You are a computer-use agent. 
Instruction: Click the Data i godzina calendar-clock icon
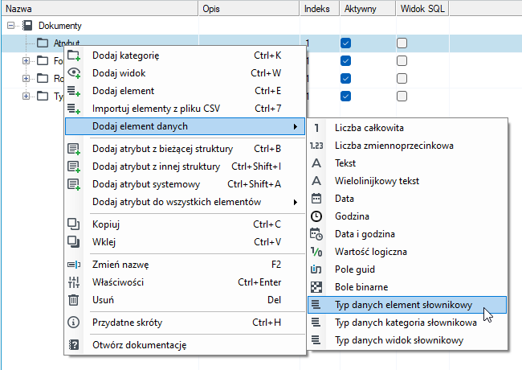pyautogui.click(x=316, y=234)
